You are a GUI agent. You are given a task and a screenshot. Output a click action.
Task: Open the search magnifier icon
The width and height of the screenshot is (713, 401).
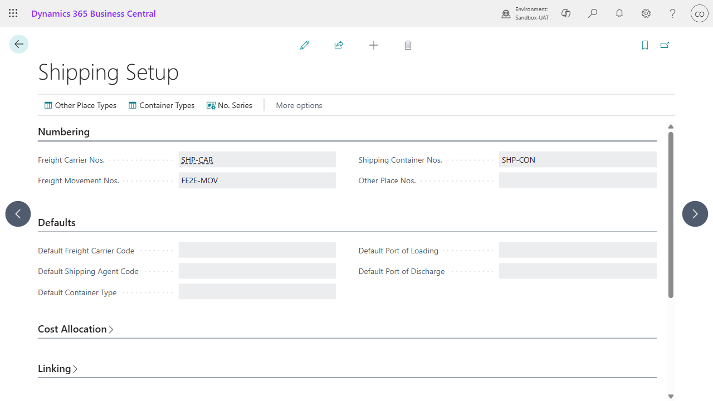coord(593,13)
